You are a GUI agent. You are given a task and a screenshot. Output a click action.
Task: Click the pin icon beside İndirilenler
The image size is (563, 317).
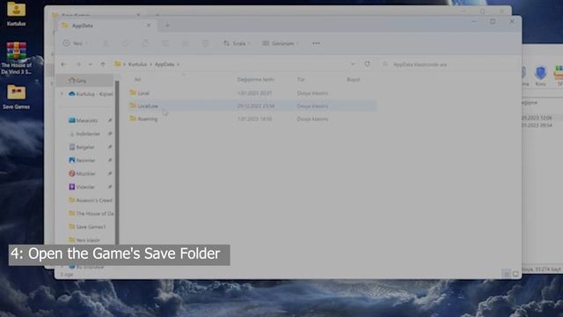pos(110,134)
